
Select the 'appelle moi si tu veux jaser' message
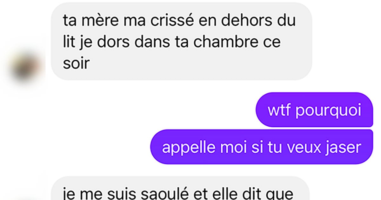261,147
